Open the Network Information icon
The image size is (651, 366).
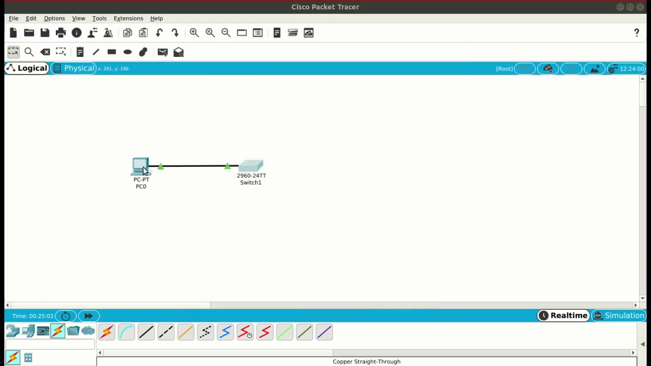[76, 33]
